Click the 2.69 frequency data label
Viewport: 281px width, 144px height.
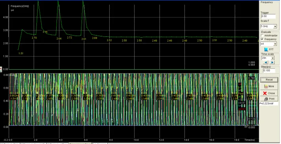(x=95, y=38)
